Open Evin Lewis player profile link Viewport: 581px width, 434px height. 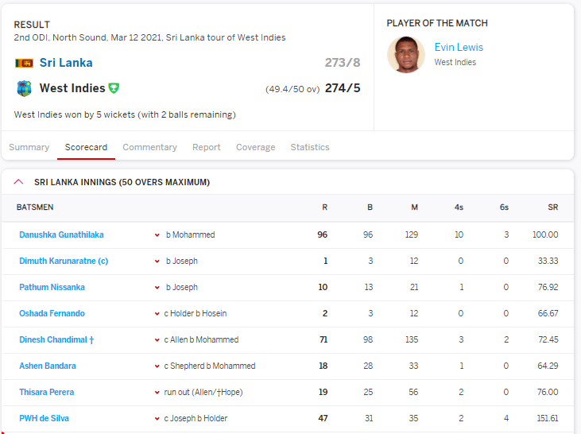459,47
